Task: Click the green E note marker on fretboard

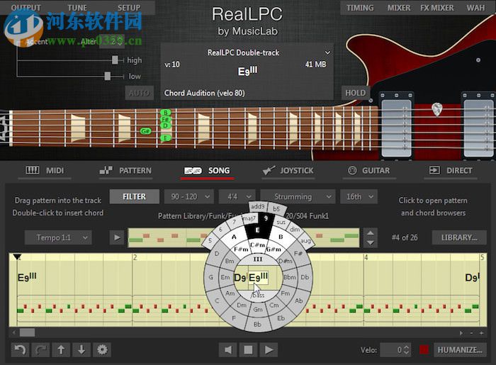Action: [x=165, y=138]
